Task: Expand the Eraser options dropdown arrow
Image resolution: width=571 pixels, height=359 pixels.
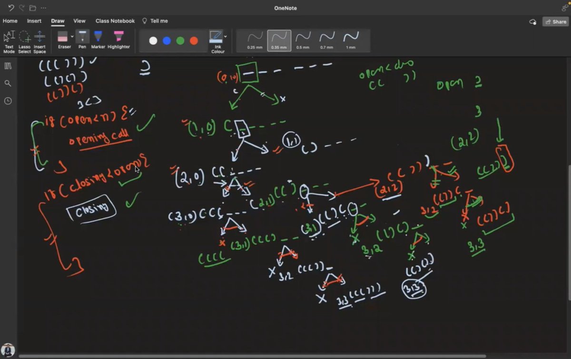Action: coord(72,36)
